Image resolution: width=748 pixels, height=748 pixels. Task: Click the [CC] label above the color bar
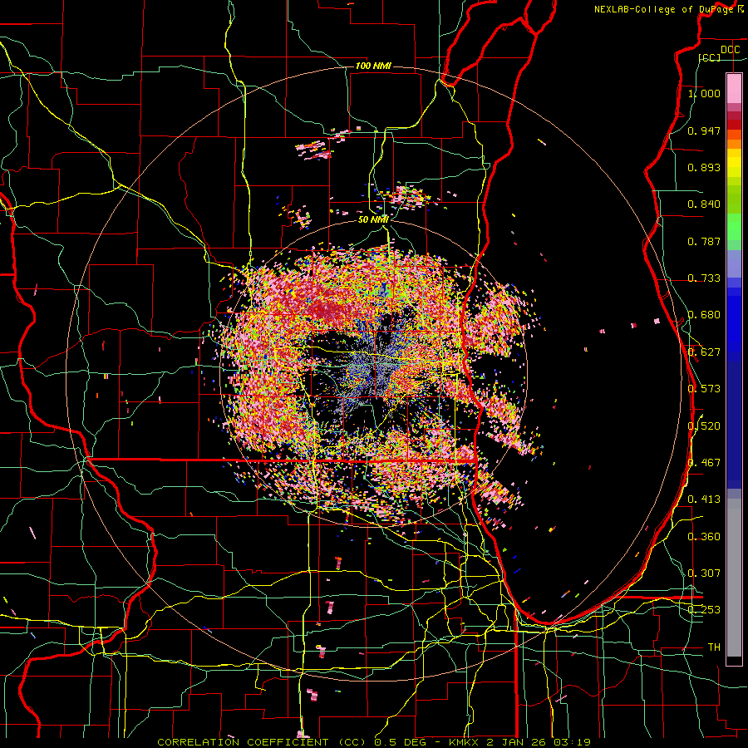click(710, 57)
